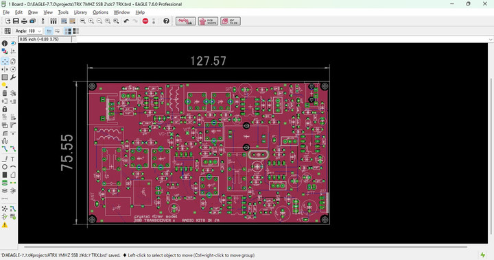
Task: Click the PCB Quote button
Action: pos(208,21)
